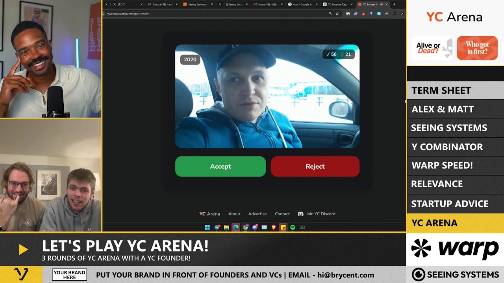Open Spotify from the taskbar
This screenshot has height=283, width=504.
click(293, 227)
